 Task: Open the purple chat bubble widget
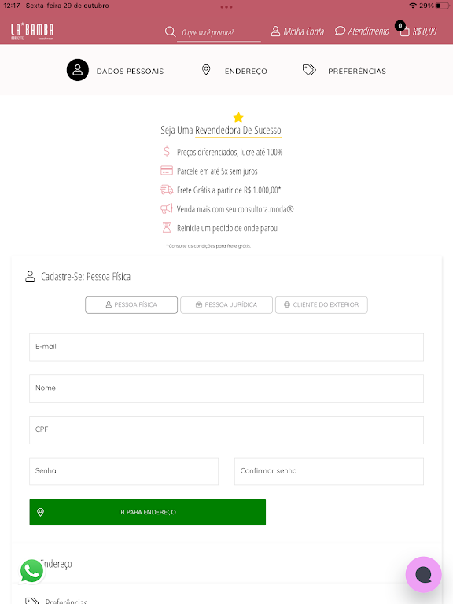pos(423,574)
